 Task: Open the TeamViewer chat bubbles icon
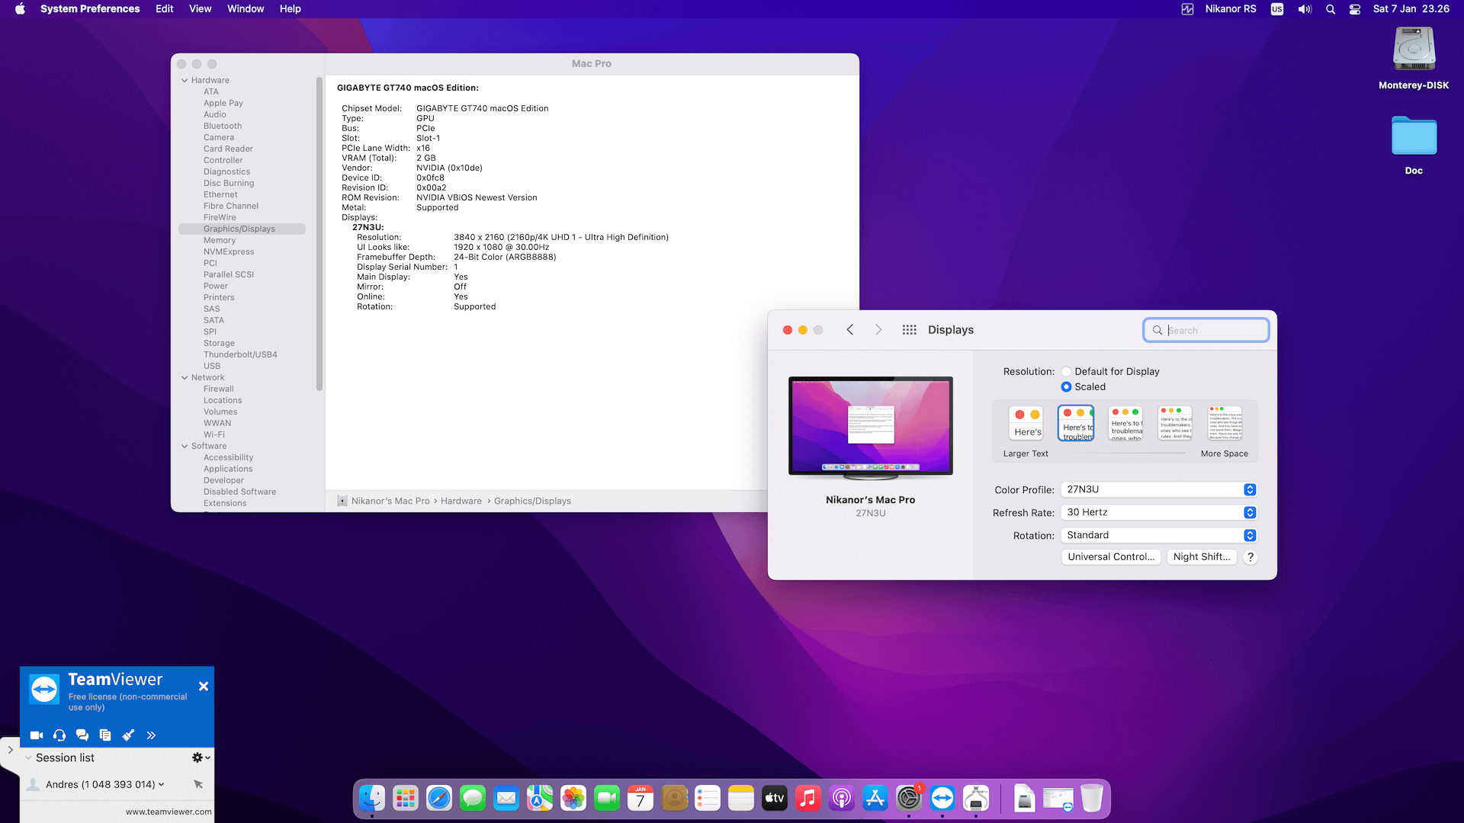82,735
